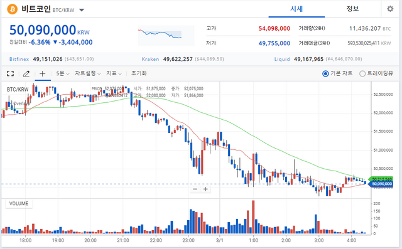
Task: Click the 초기화 reset button
Action: pyautogui.click(x=139, y=73)
